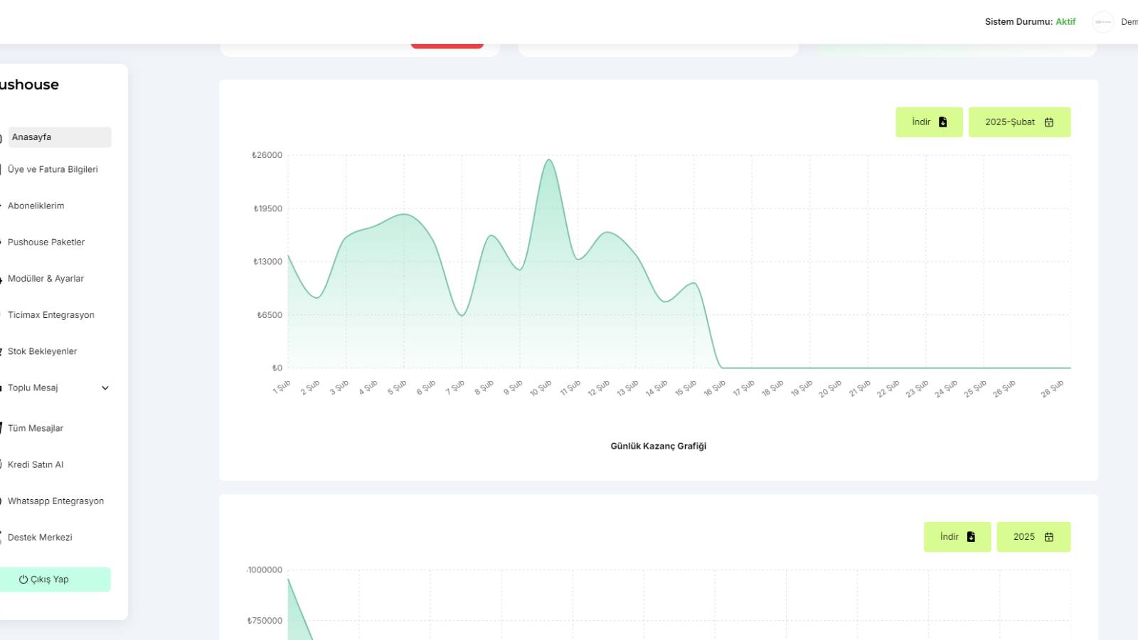The height and width of the screenshot is (640, 1138).
Task: Click the user avatar circle in the header
Action: point(1103,22)
